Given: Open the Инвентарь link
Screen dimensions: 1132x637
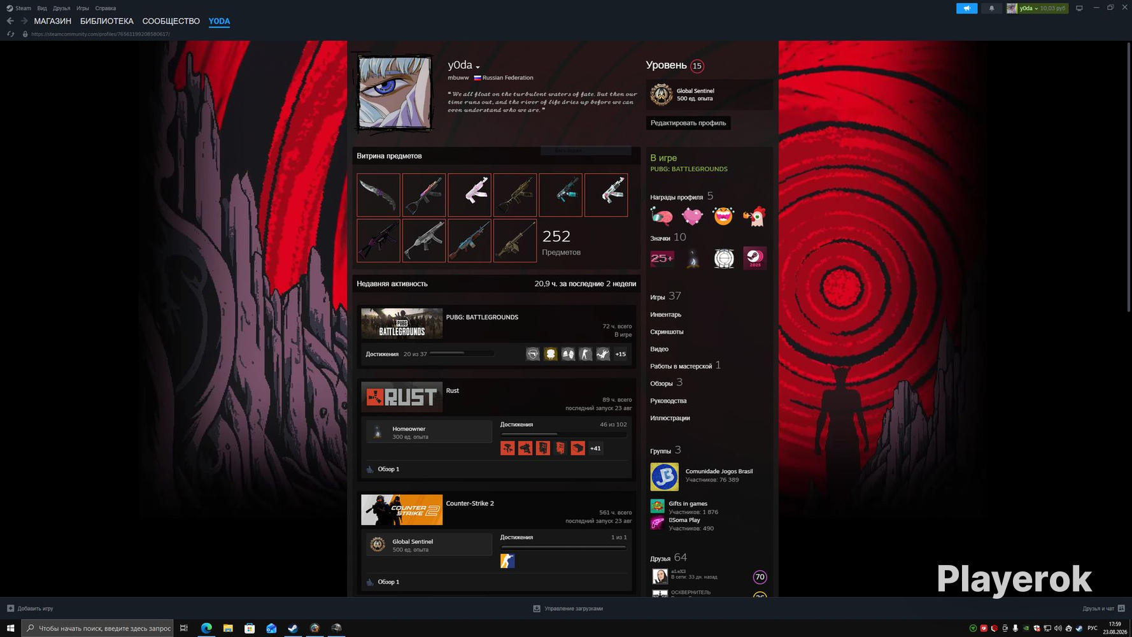Looking at the screenshot, I should pyautogui.click(x=665, y=315).
